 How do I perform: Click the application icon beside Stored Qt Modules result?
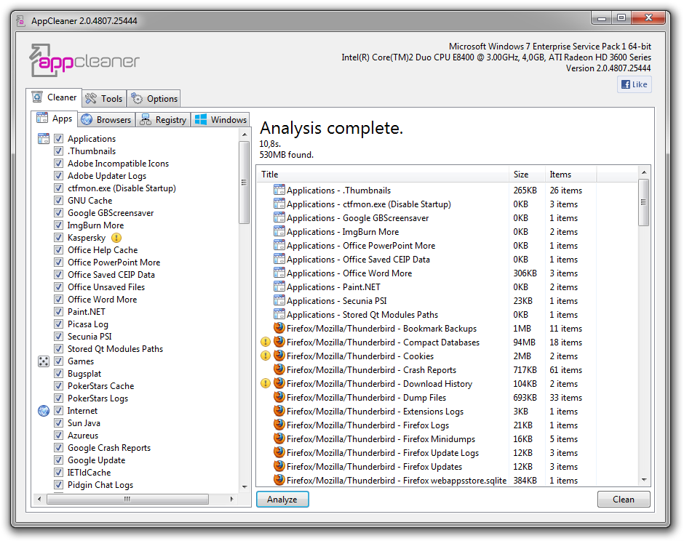[x=279, y=314]
